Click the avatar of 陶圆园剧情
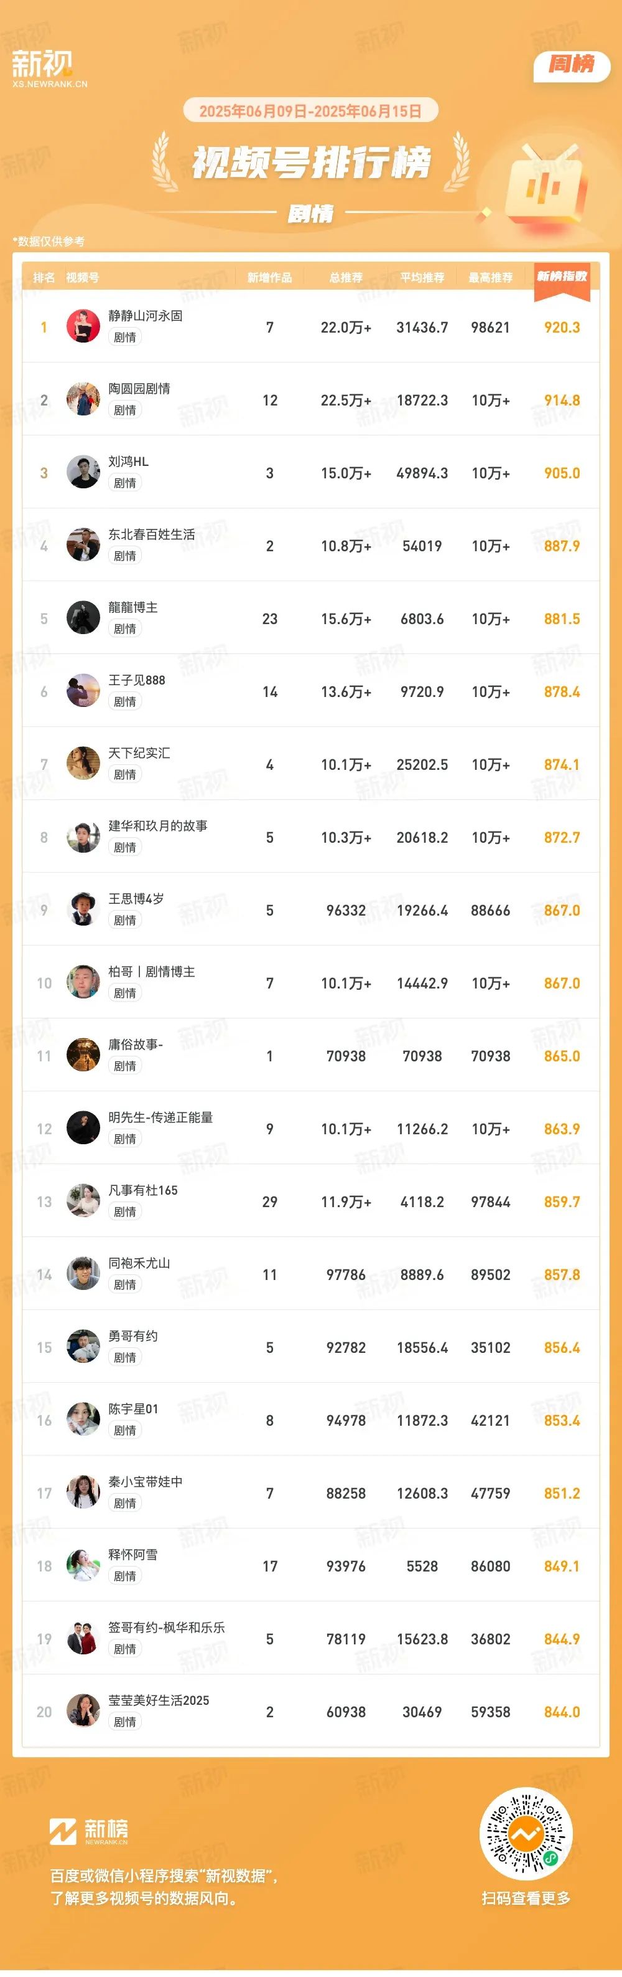The height and width of the screenshot is (1977, 622). 83,400
